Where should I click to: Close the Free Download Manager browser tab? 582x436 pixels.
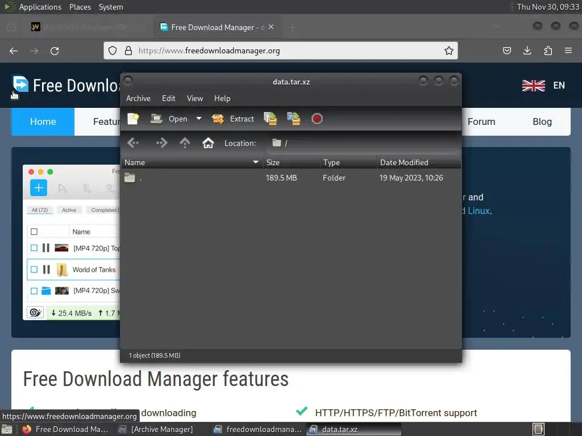[x=271, y=27]
